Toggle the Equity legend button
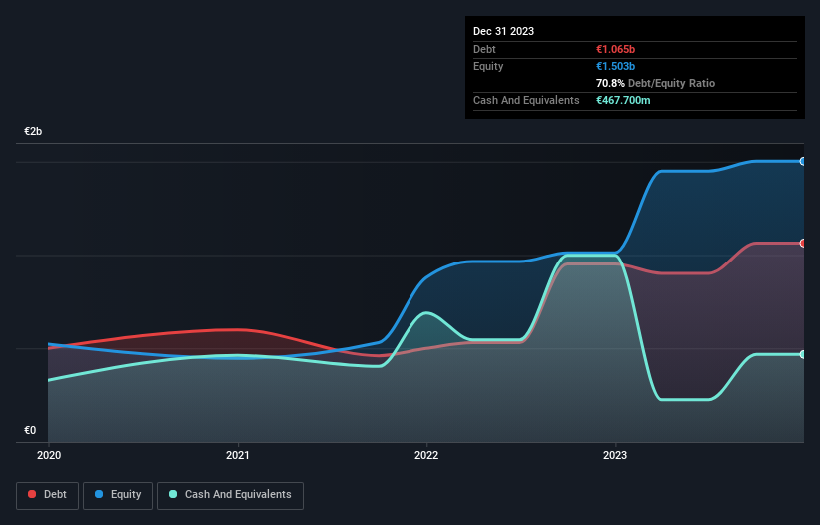The width and height of the screenshot is (820, 525). tap(118, 495)
